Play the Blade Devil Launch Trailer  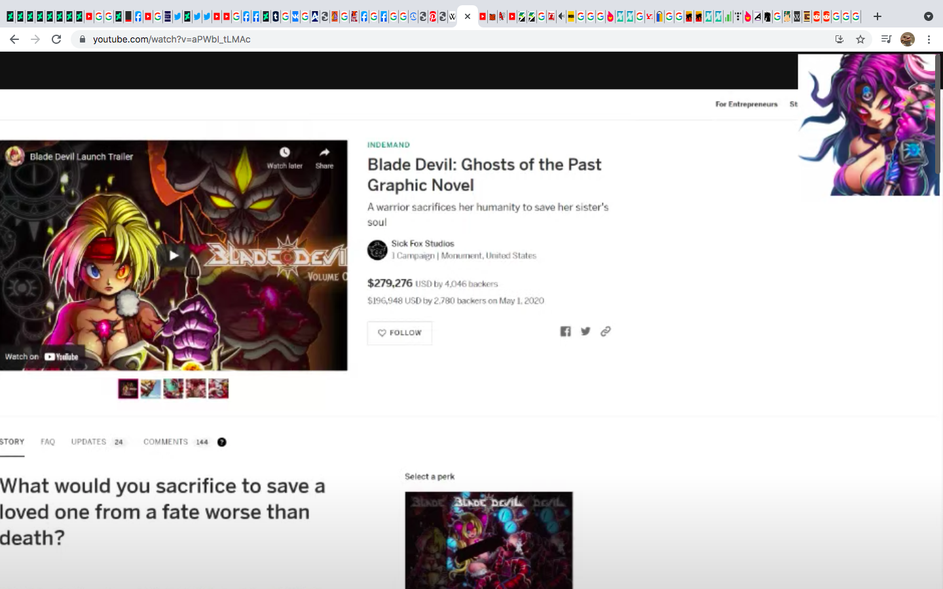[174, 255]
